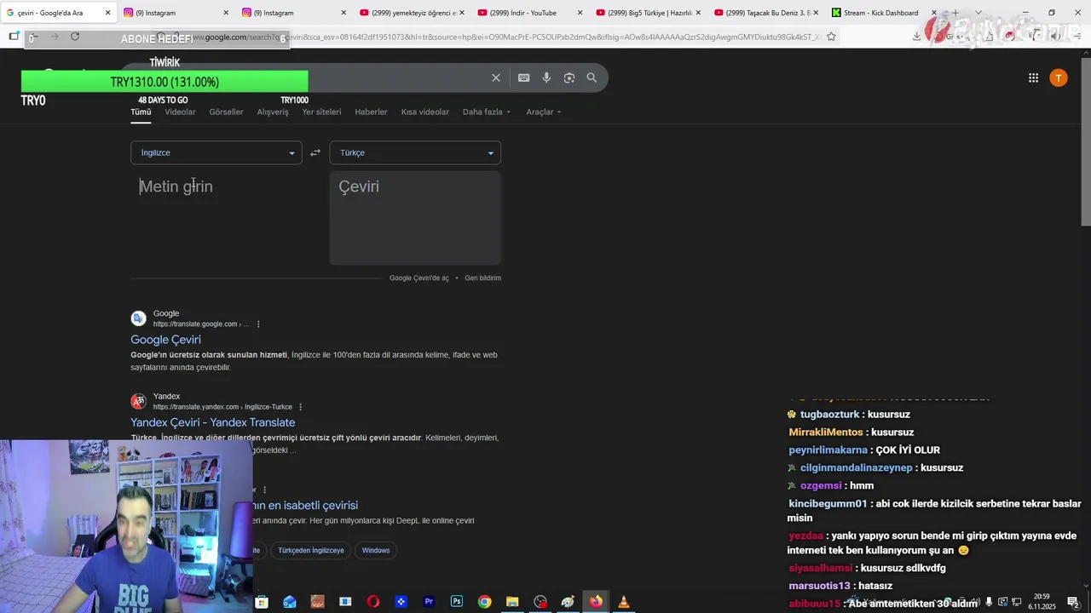Open the 'en isabetli çevirisi' DeepL result

click(x=305, y=505)
